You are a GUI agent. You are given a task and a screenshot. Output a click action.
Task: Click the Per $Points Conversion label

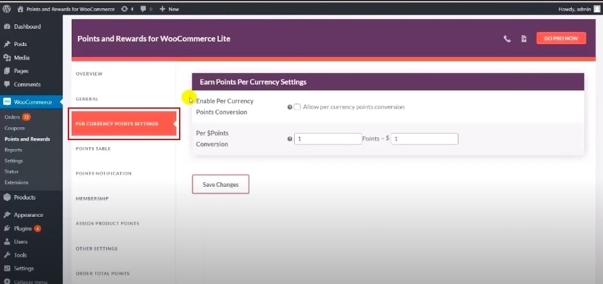212,139
